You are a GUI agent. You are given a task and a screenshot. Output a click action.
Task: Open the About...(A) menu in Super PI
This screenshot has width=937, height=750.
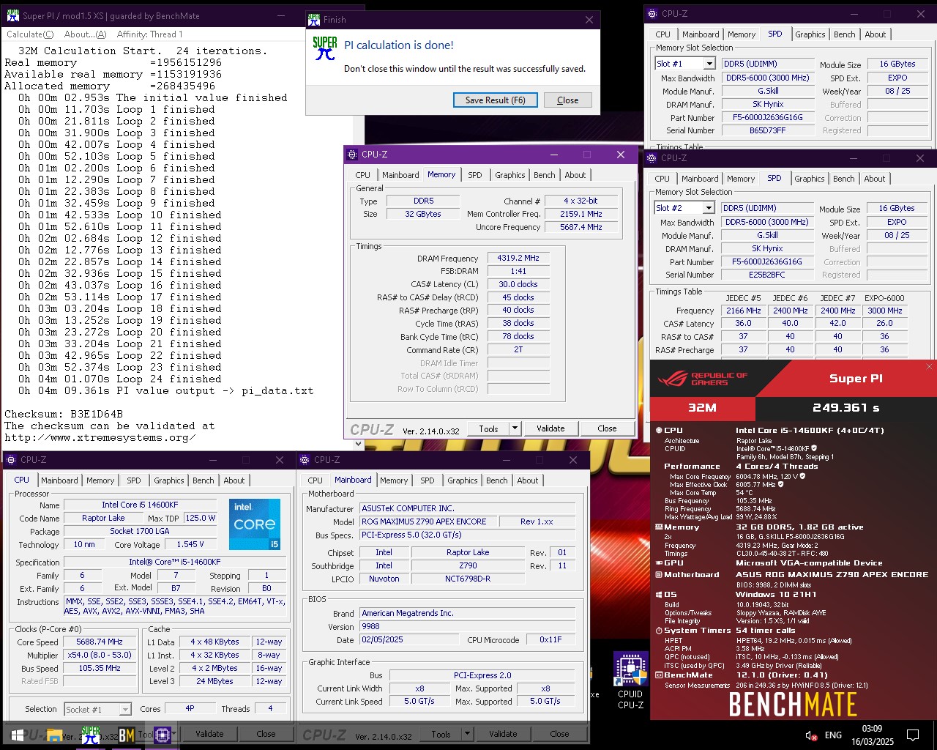coord(85,34)
